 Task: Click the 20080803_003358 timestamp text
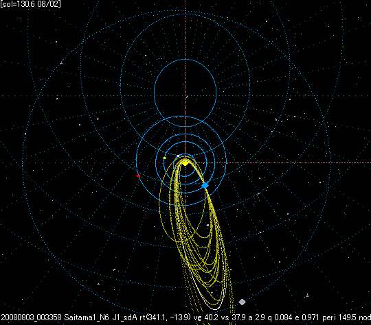click(x=31, y=317)
